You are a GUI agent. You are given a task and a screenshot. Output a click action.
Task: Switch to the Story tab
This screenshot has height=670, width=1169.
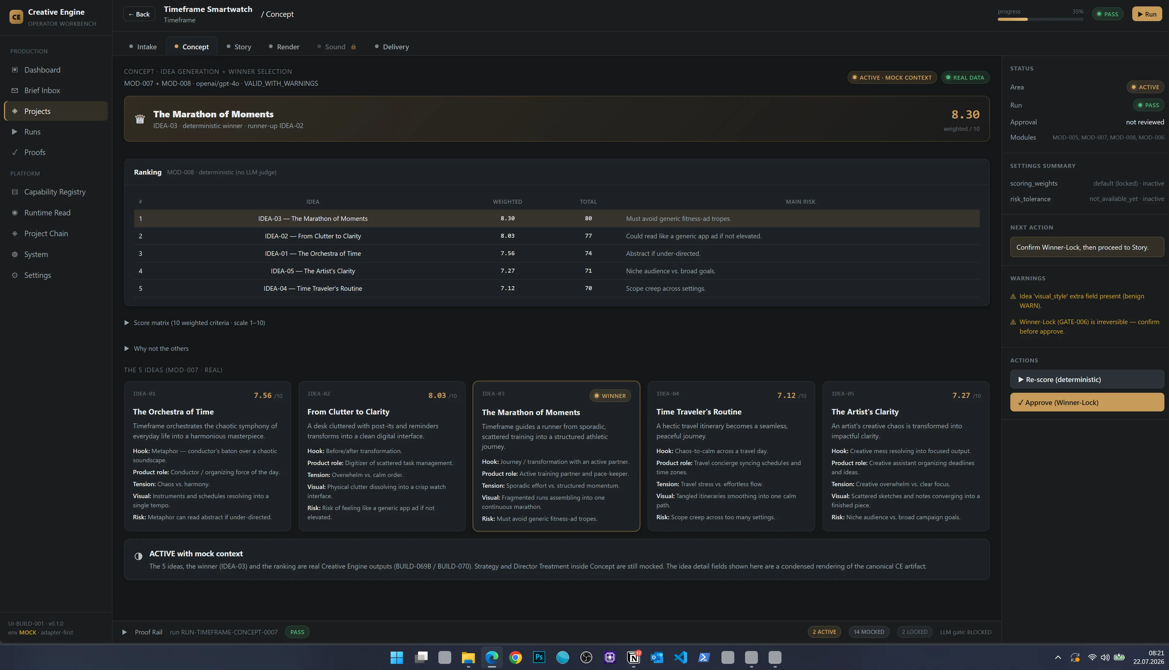click(x=238, y=47)
